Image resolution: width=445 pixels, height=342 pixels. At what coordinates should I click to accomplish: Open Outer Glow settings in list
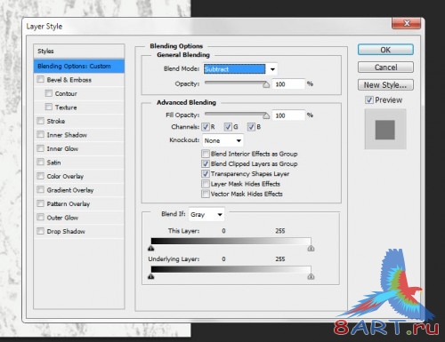tap(62, 218)
